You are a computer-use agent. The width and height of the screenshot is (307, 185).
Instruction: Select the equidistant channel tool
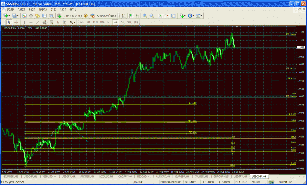44,22
